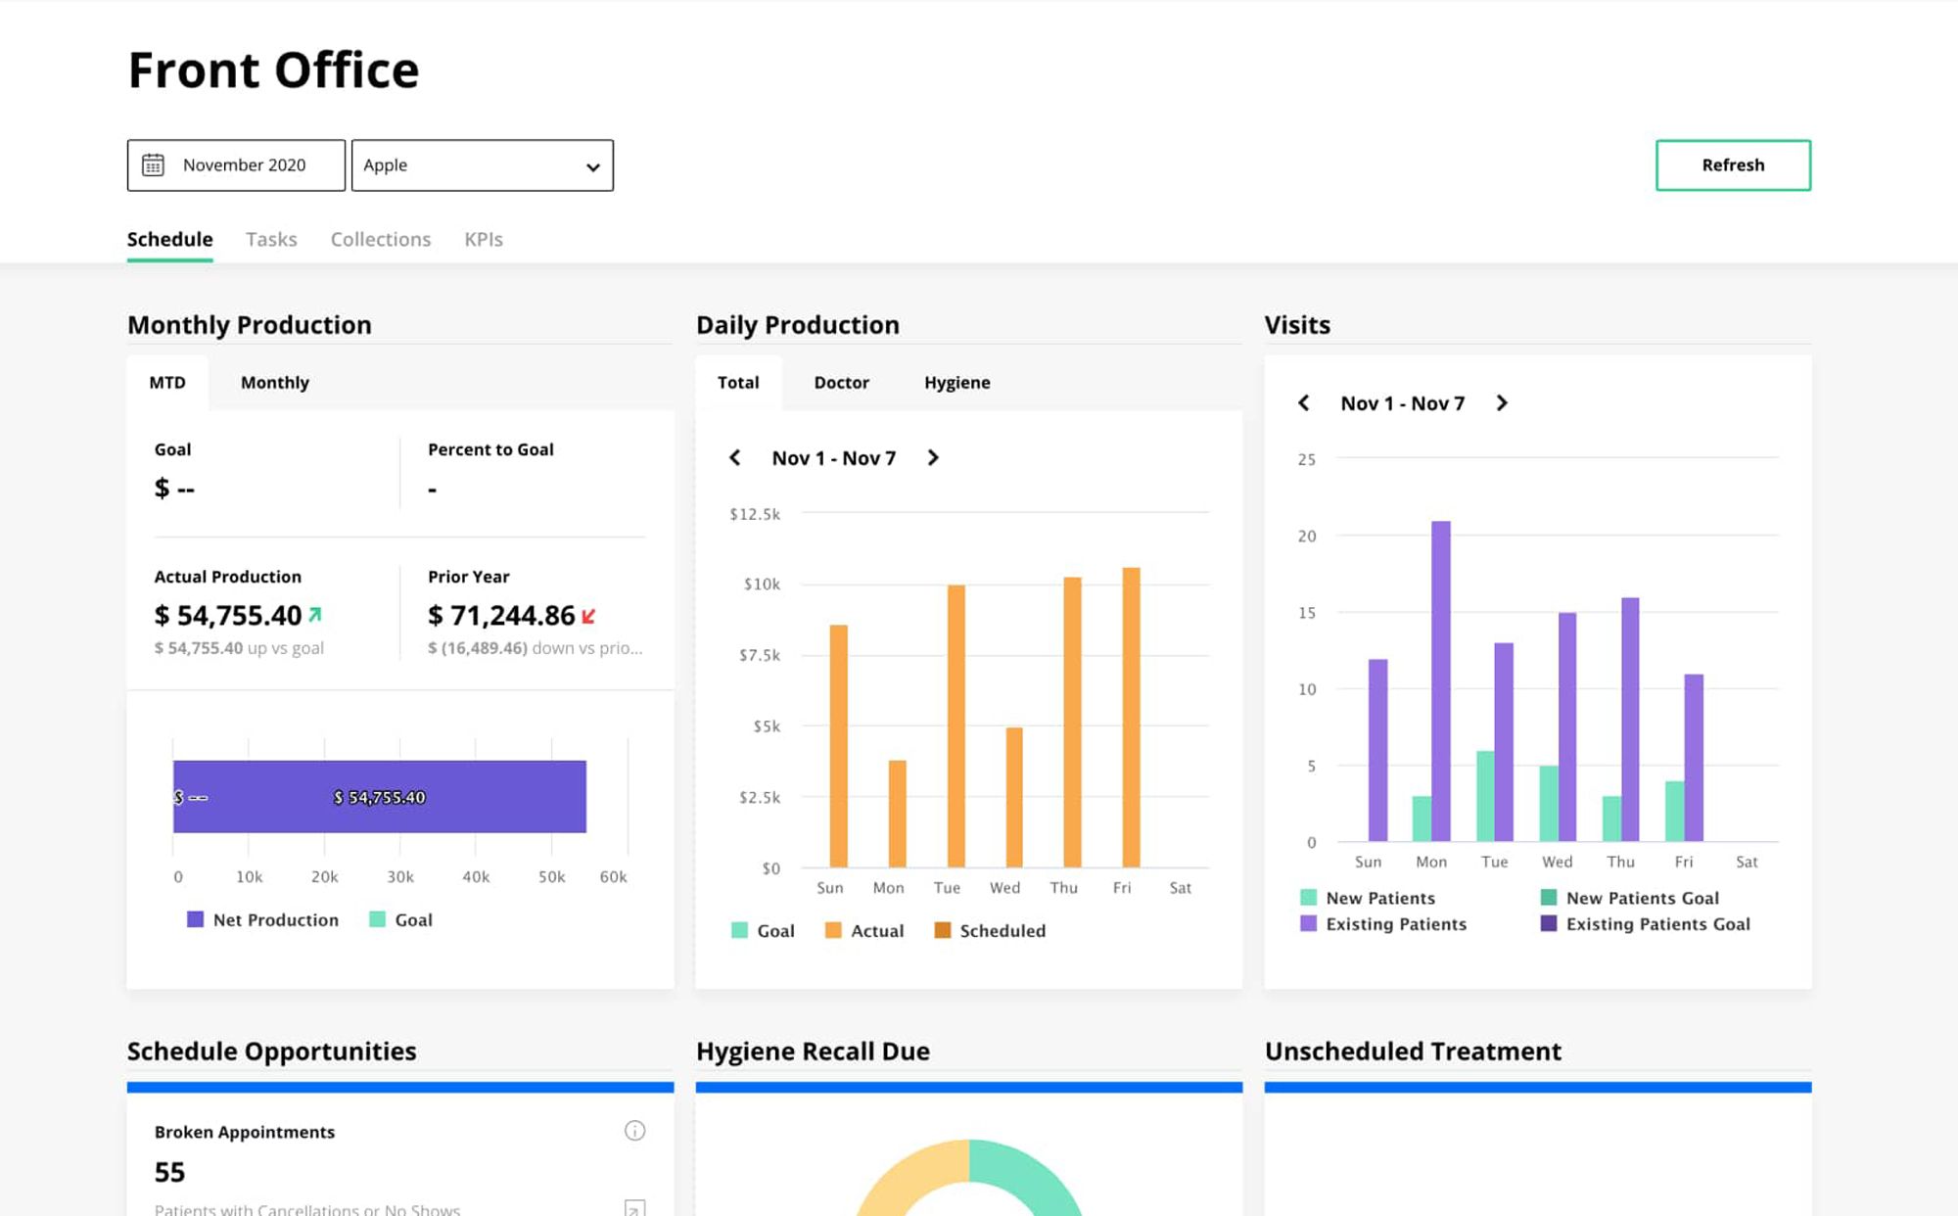1958x1216 pixels.
Task: Open the KPIs tab
Action: (x=483, y=239)
